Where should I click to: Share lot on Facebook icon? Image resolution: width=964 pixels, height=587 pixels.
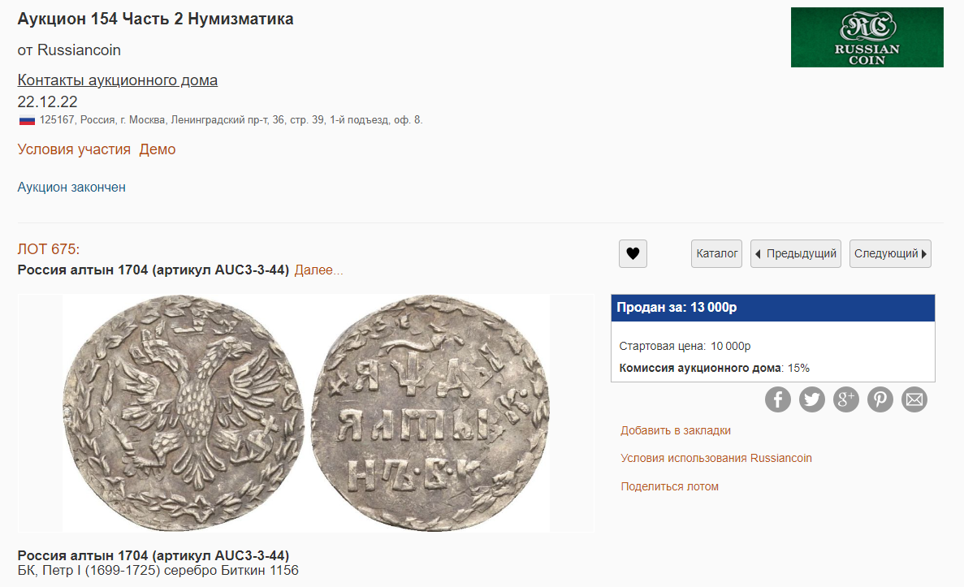pos(778,399)
